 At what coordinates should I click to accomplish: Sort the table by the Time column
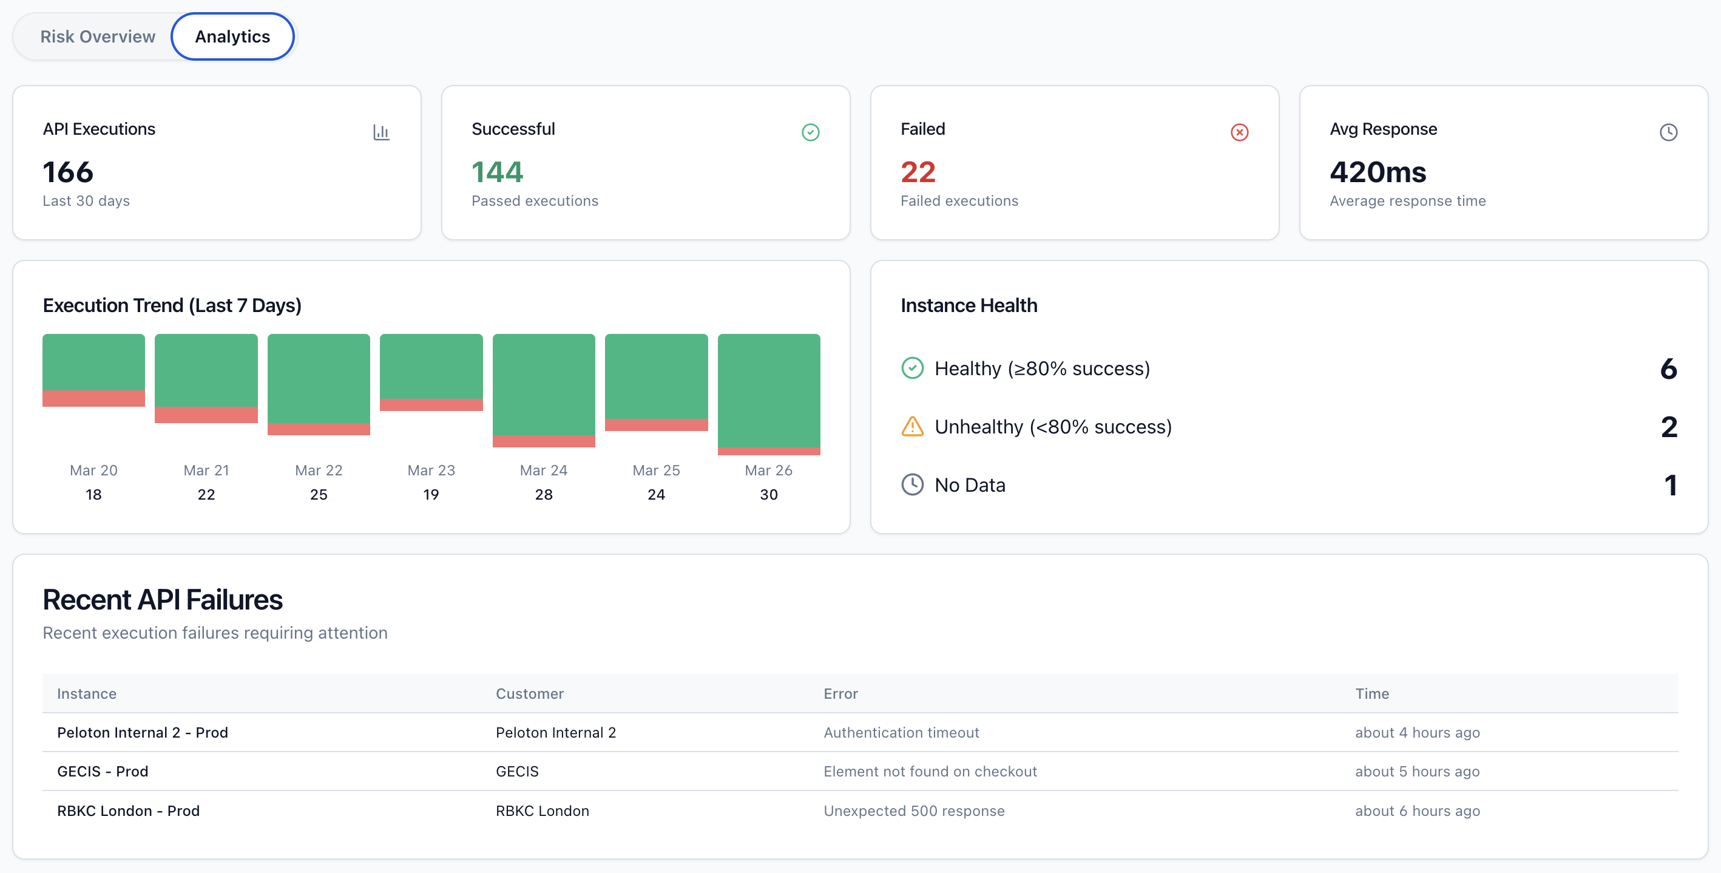click(1371, 694)
